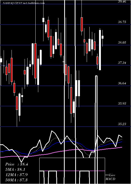This screenshot has height=184, width=131.
Task: Click the 5MA : 38.1 readout
Action: (15, 170)
